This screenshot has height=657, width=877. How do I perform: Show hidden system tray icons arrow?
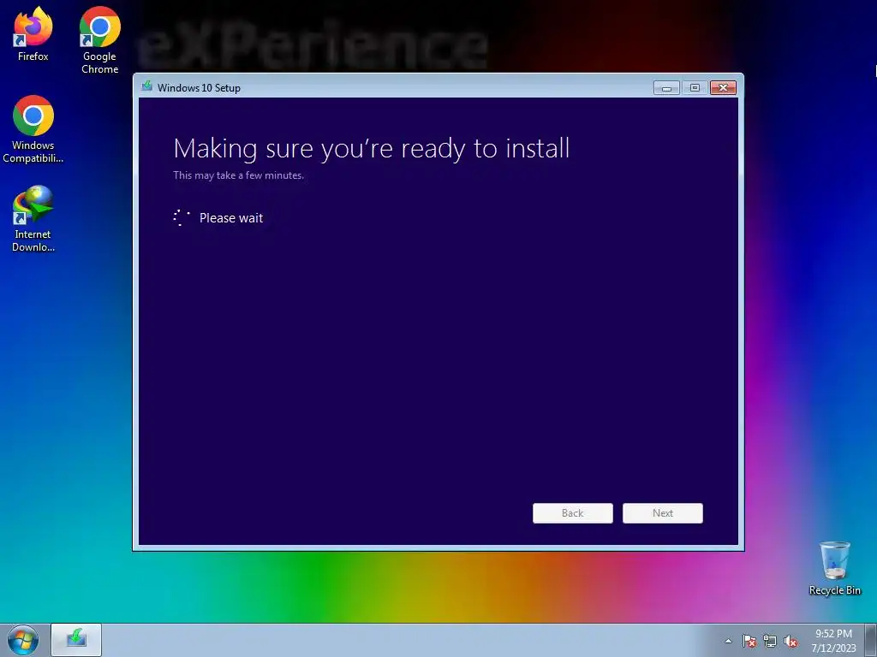(x=728, y=641)
